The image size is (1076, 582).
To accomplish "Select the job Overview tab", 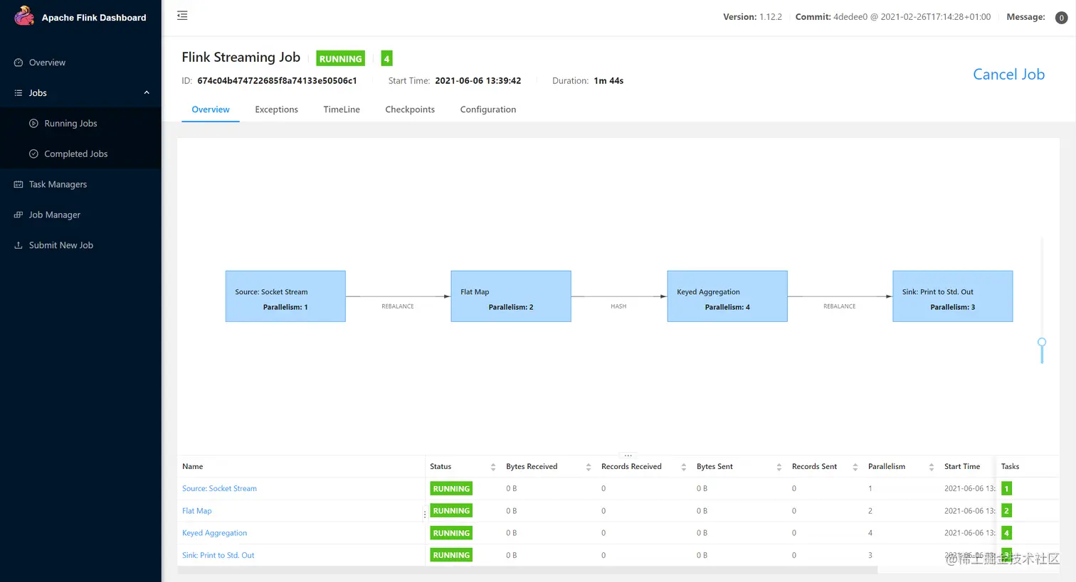I will (x=211, y=109).
